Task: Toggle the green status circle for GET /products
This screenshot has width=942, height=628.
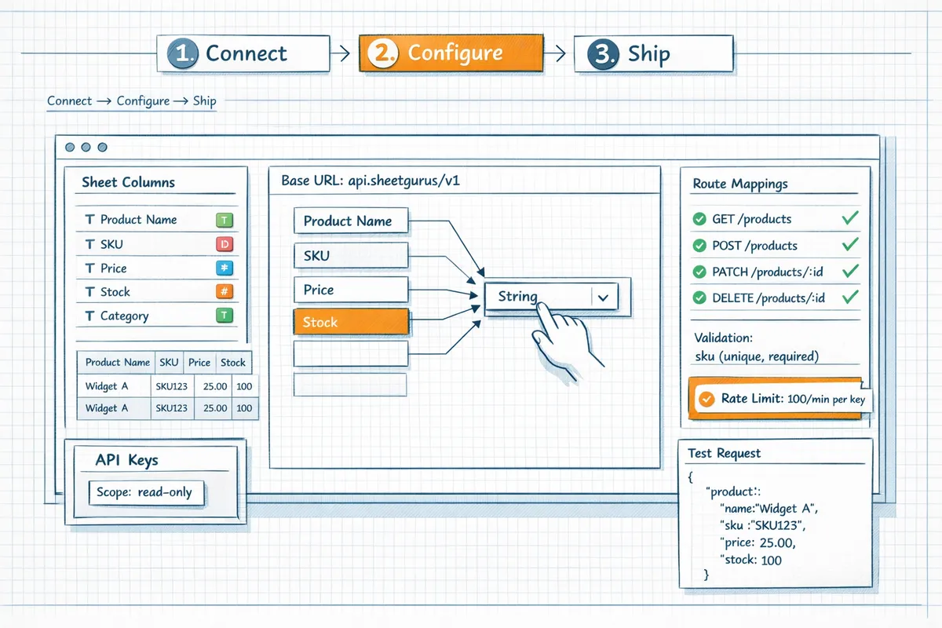Action: [699, 220]
